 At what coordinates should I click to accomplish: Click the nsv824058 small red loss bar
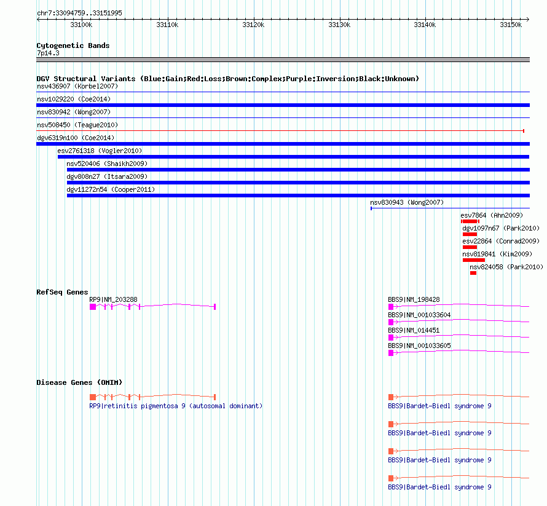[473, 273]
